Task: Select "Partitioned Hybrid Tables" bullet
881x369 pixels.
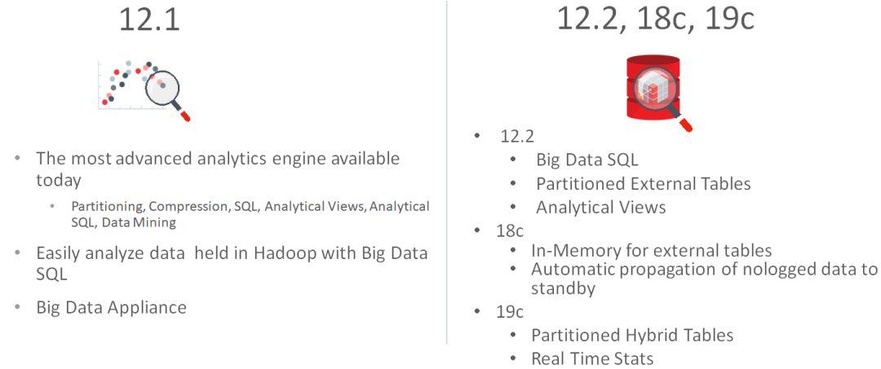Action: [x=632, y=335]
